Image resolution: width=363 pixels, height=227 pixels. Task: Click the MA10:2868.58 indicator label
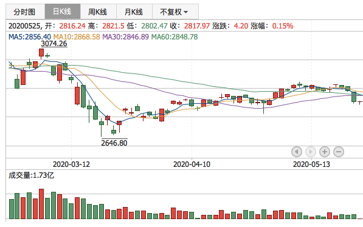pos(77,37)
